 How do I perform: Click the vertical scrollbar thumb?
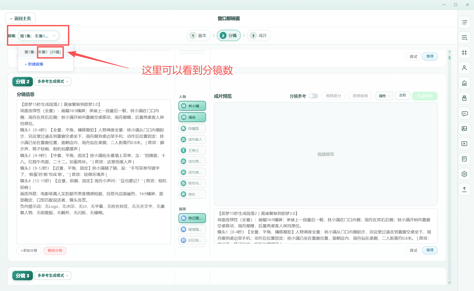(x=449, y=57)
